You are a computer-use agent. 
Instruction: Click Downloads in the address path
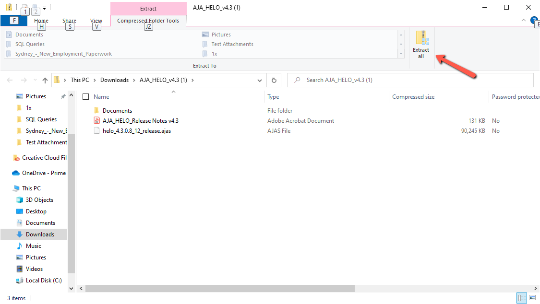pos(114,80)
